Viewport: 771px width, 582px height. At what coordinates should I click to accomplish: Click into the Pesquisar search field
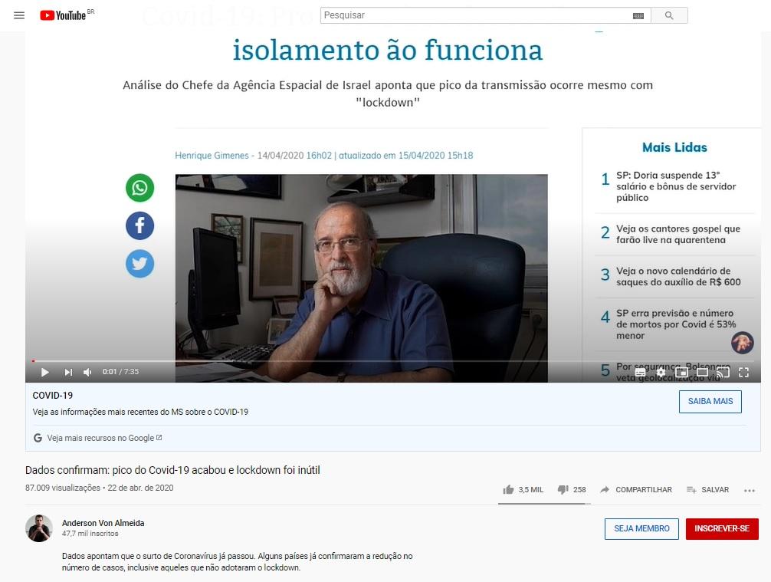coord(477,16)
